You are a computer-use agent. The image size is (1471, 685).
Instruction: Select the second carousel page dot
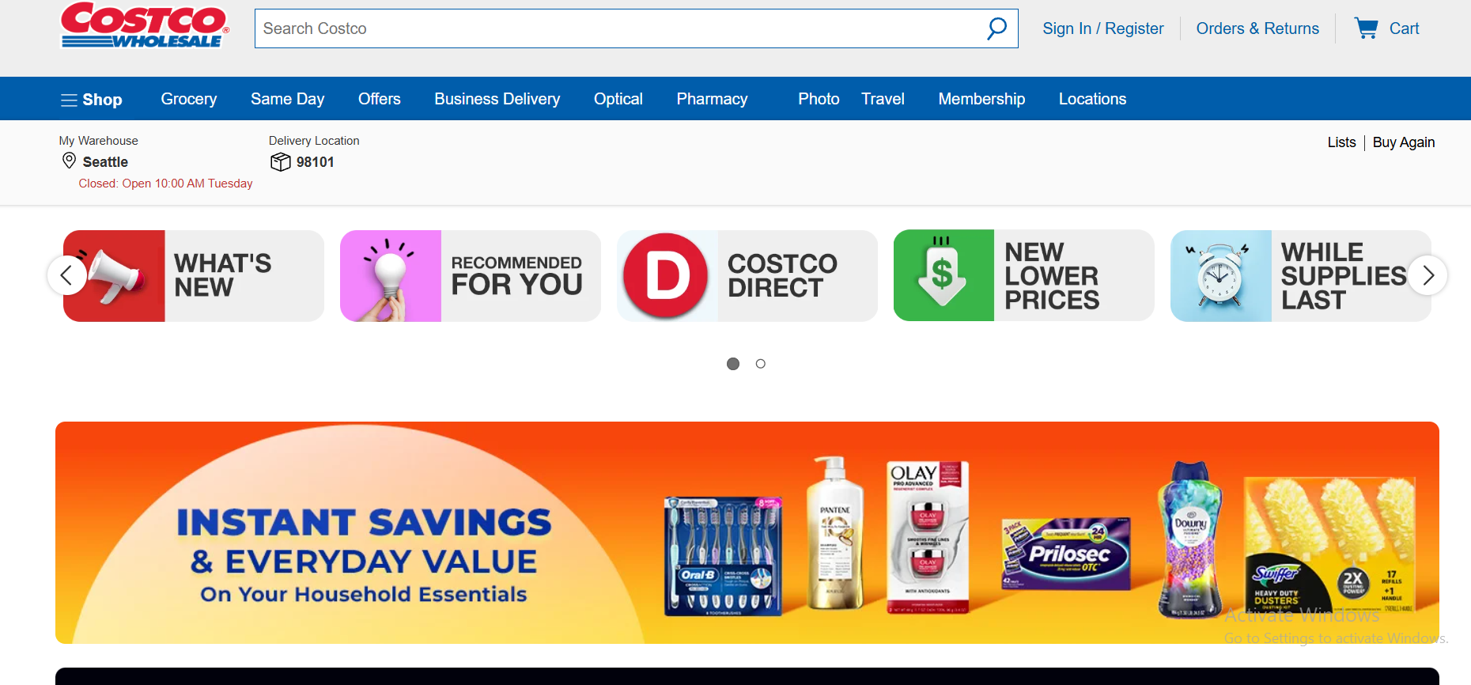point(761,364)
